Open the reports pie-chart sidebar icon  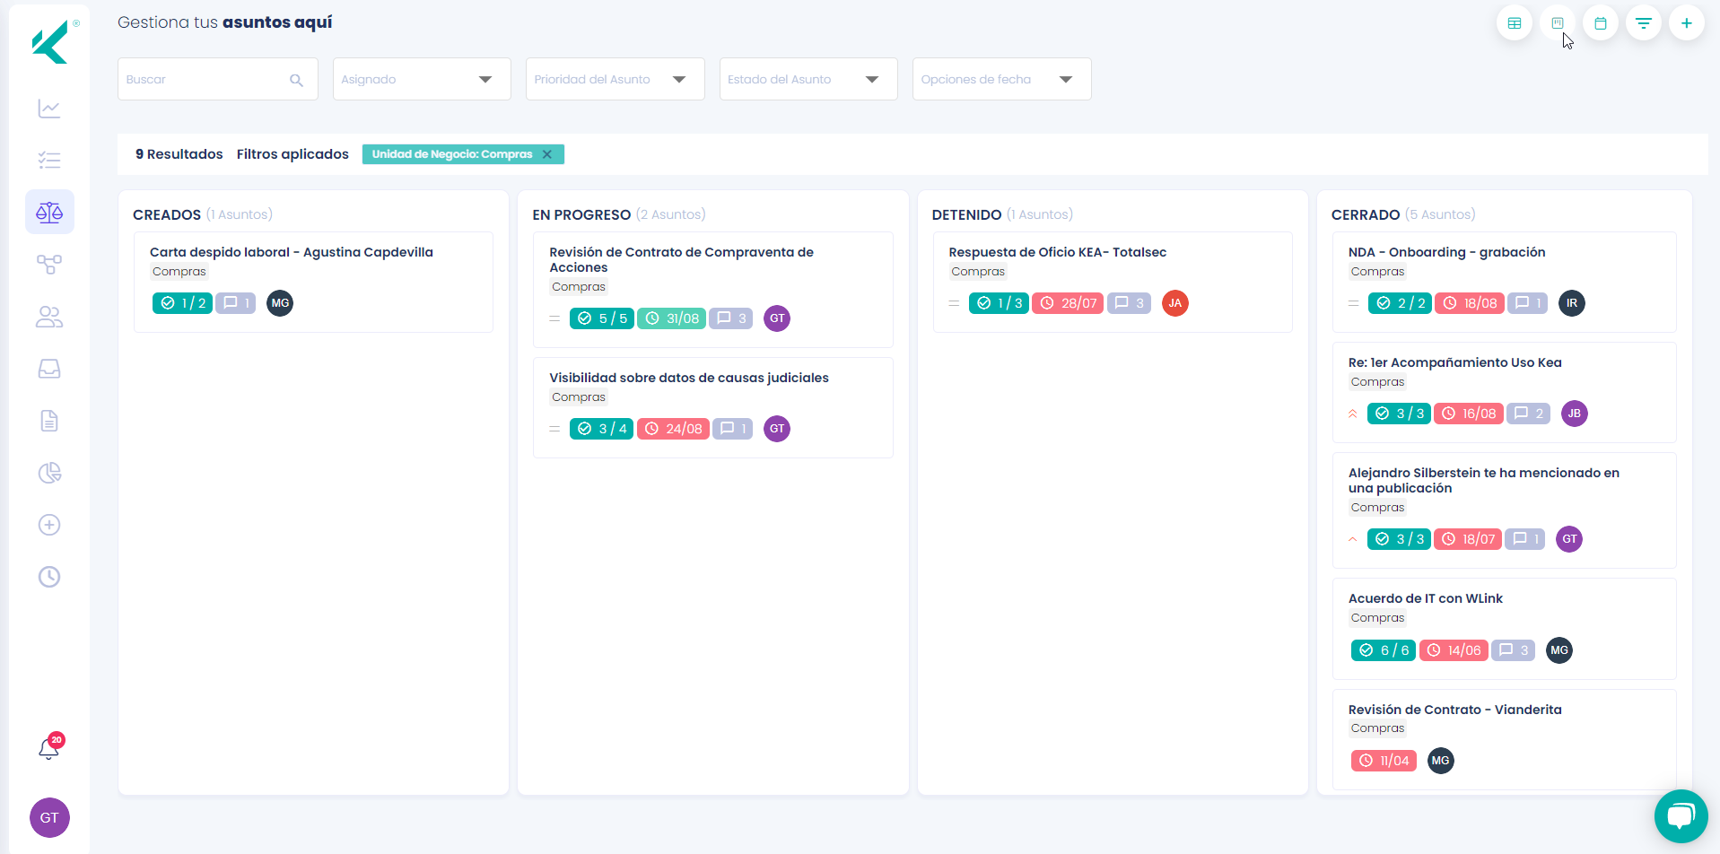49,473
